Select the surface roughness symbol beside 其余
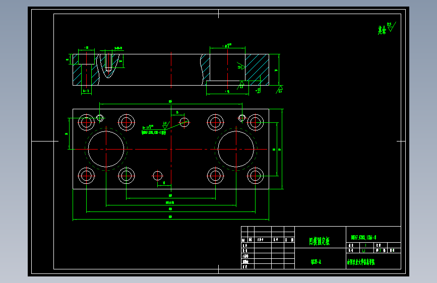Viewport: 437px width, 283px height. click(391, 27)
